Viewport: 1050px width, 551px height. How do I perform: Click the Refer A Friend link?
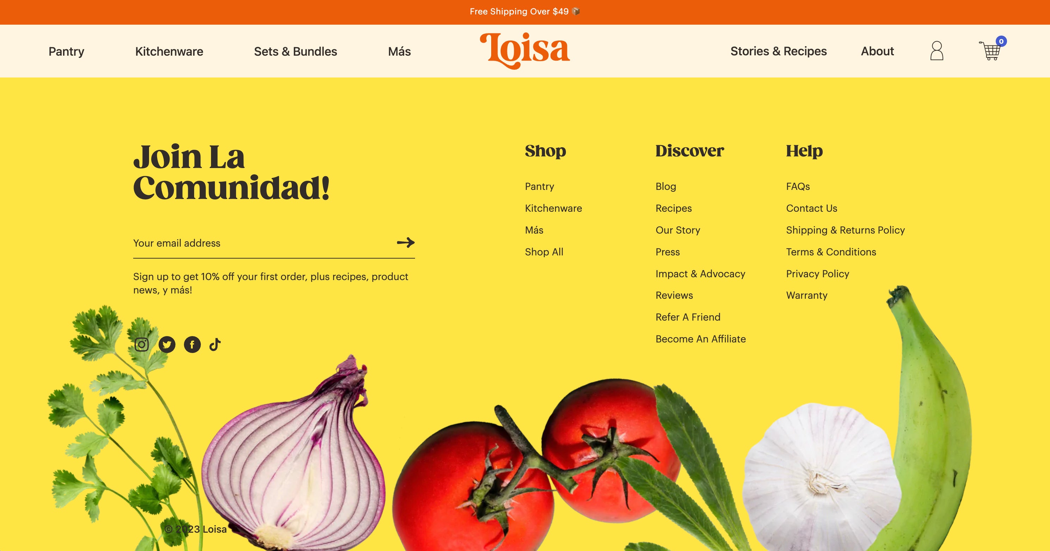coord(688,316)
